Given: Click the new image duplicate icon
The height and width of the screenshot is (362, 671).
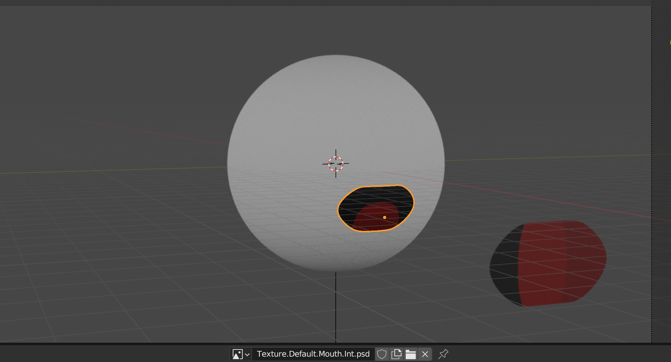Looking at the screenshot, I should coord(396,354).
